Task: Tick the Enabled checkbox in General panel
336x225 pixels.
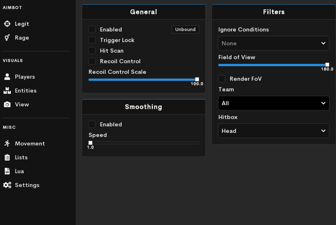Action: click(92, 30)
